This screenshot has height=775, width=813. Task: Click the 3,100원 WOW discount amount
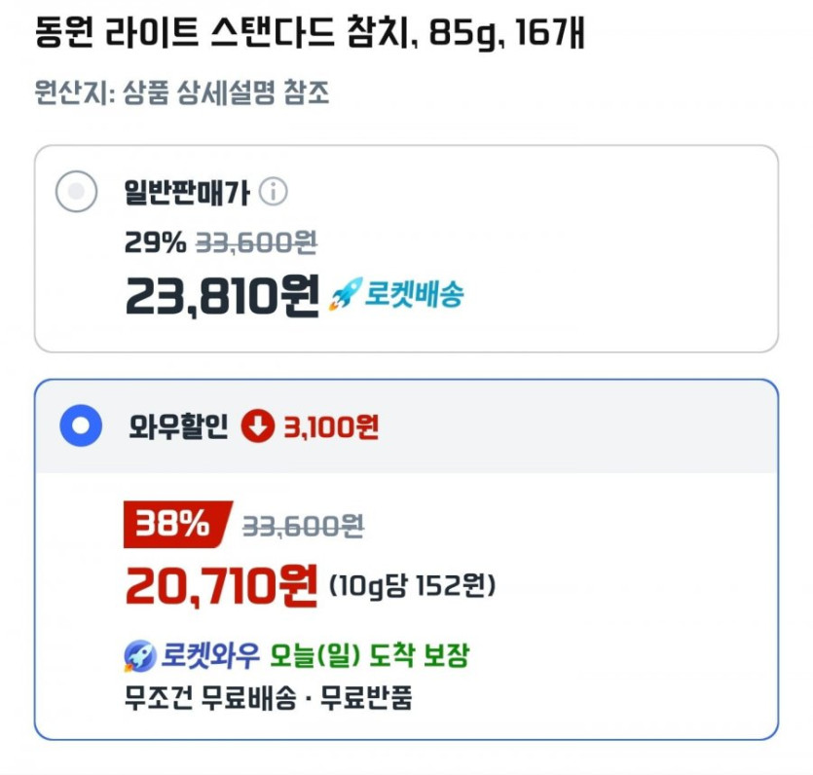330,425
